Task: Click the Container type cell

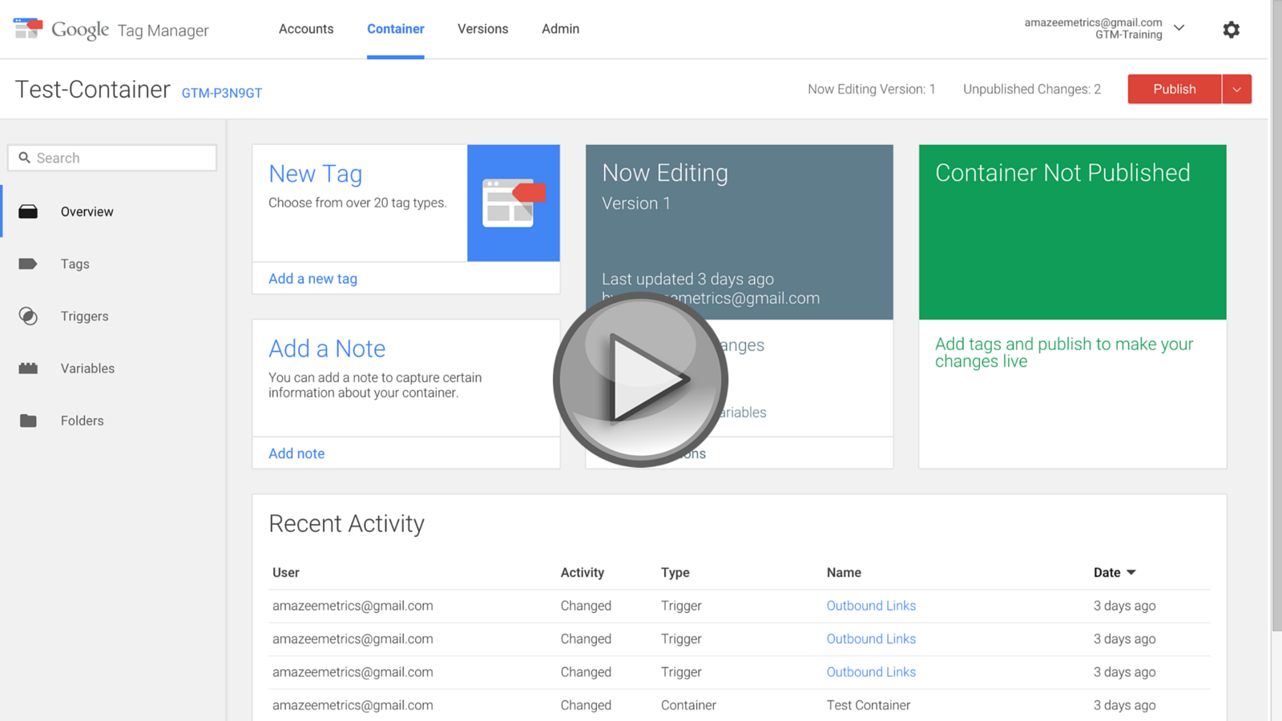Action: [x=689, y=705]
